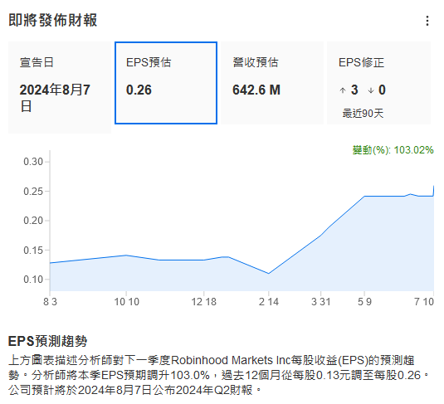The width and height of the screenshot is (444, 404).
Task: Click the chart line's lowest point near 0.11
Action: coord(268,274)
